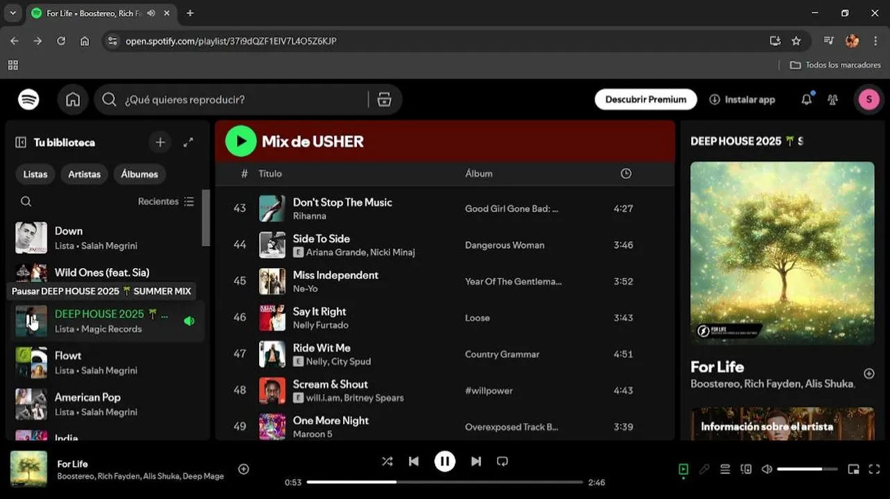Viewport: 890px width, 499px height.
Task: Filter library by Listas
Action: pyautogui.click(x=35, y=174)
